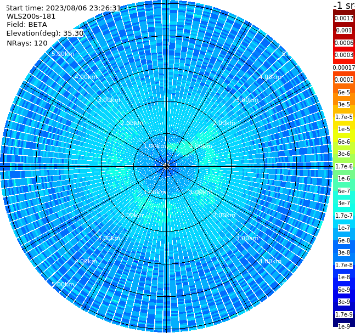Select the 3e-7 colorbar value

pyautogui.click(x=344, y=203)
